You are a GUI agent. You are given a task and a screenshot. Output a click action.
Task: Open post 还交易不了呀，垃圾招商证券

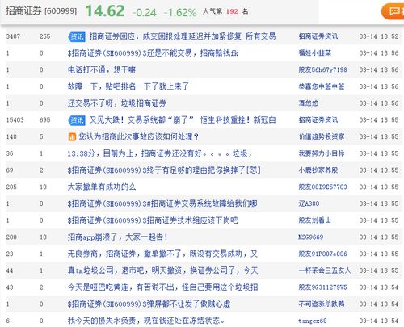(117, 103)
